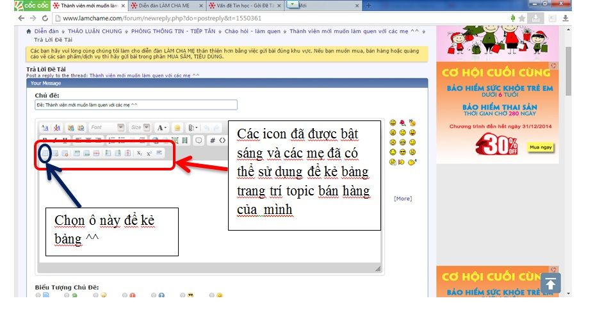Switch to the Diễn đàn LÀM CHA MẸ tab
The image size is (595, 312).
[x=165, y=5]
